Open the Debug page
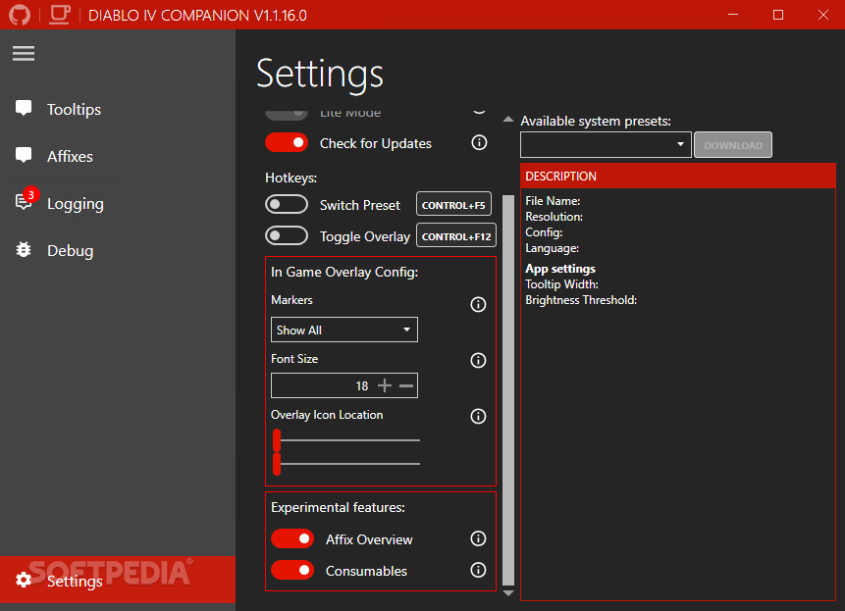This screenshot has height=611, width=845. 118,250
